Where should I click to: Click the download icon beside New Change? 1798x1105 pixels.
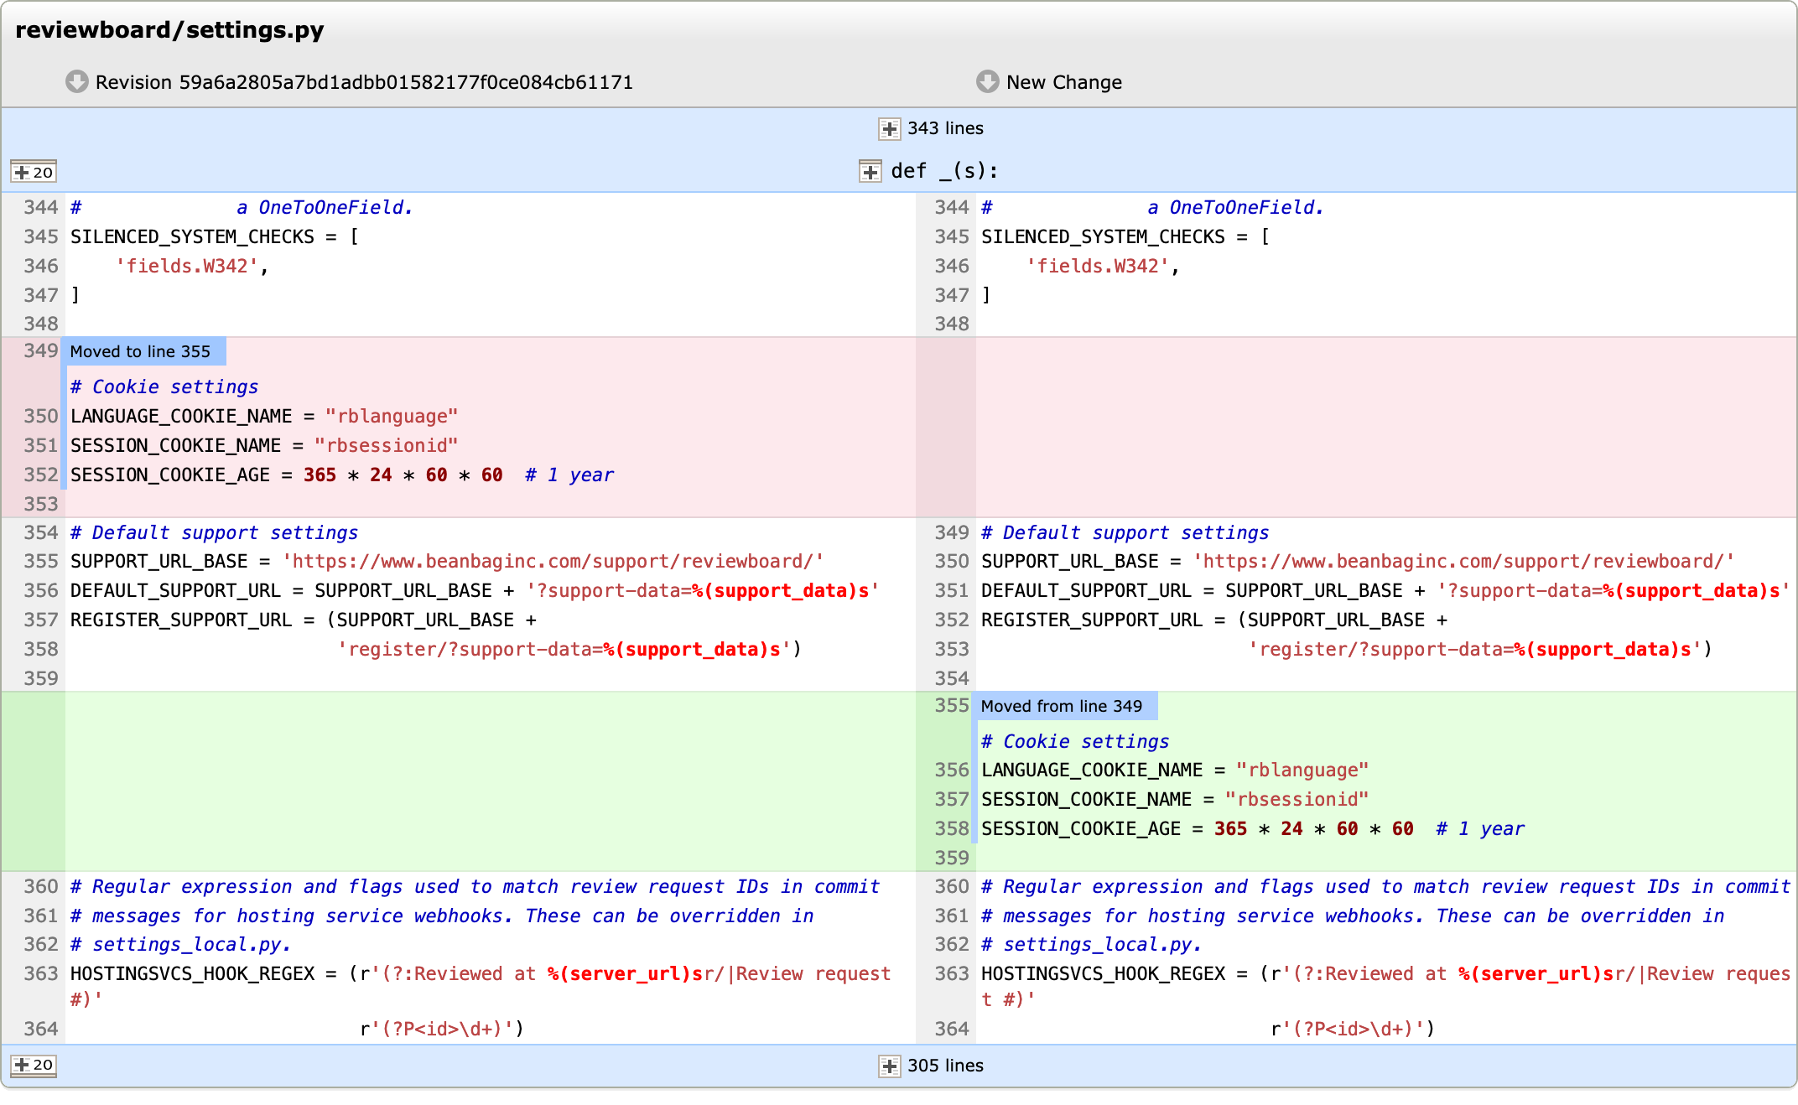[988, 82]
